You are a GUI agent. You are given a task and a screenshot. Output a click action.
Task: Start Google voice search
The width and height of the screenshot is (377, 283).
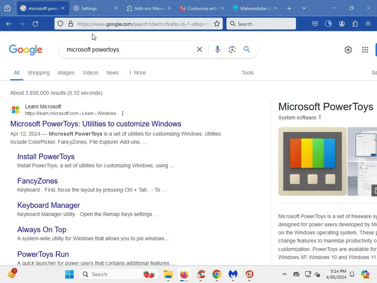pyautogui.click(x=217, y=49)
